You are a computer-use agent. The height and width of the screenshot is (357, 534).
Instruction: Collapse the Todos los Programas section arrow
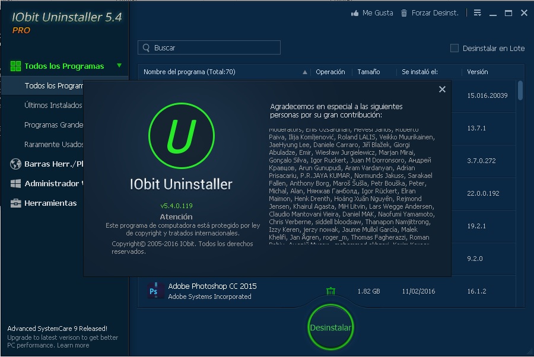(119, 65)
